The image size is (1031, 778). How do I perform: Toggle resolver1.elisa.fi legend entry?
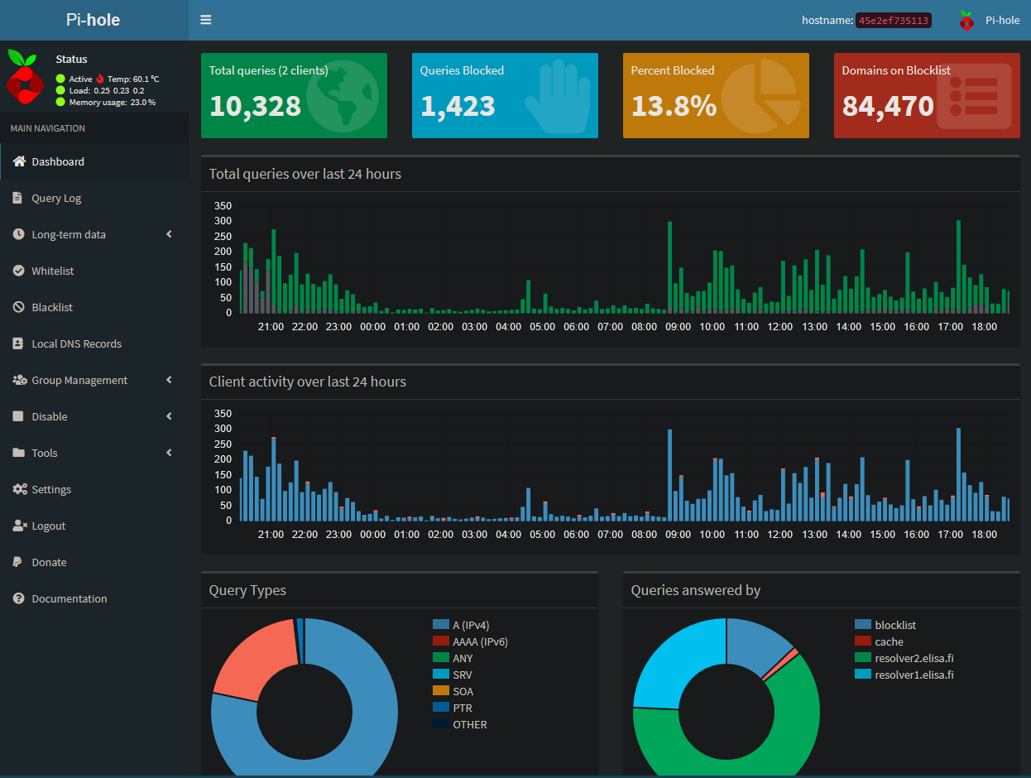pos(904,675)
